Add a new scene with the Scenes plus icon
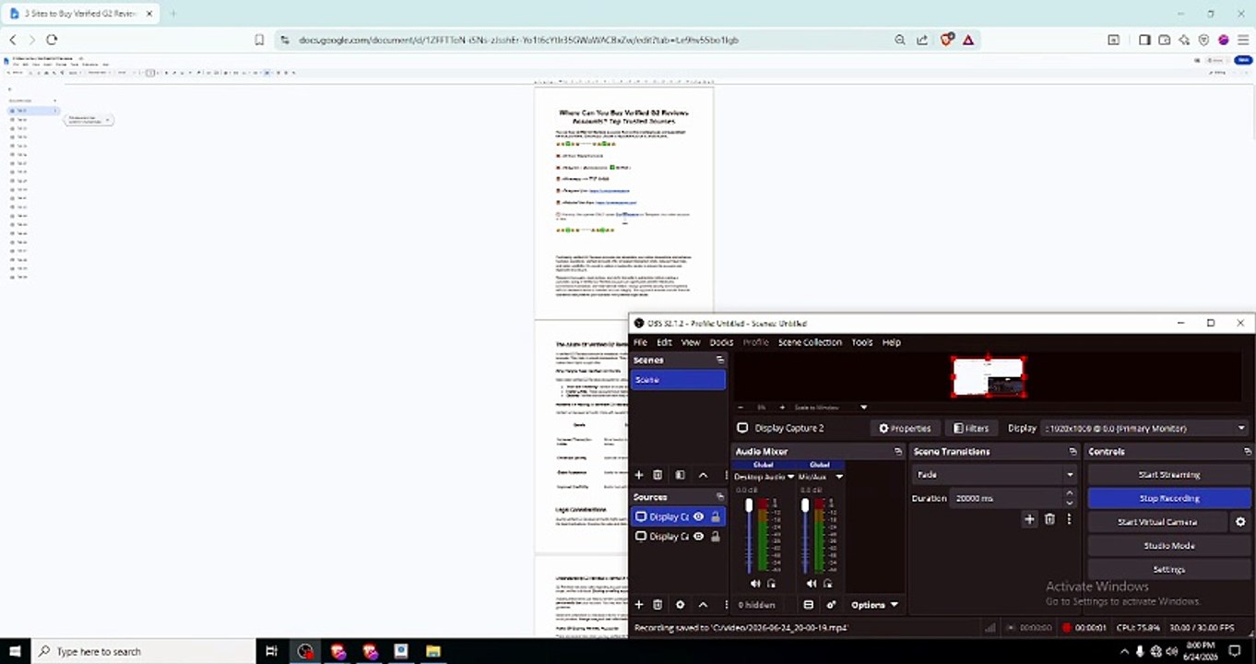Screen dimensions: 1256x664 pos(639,475)
